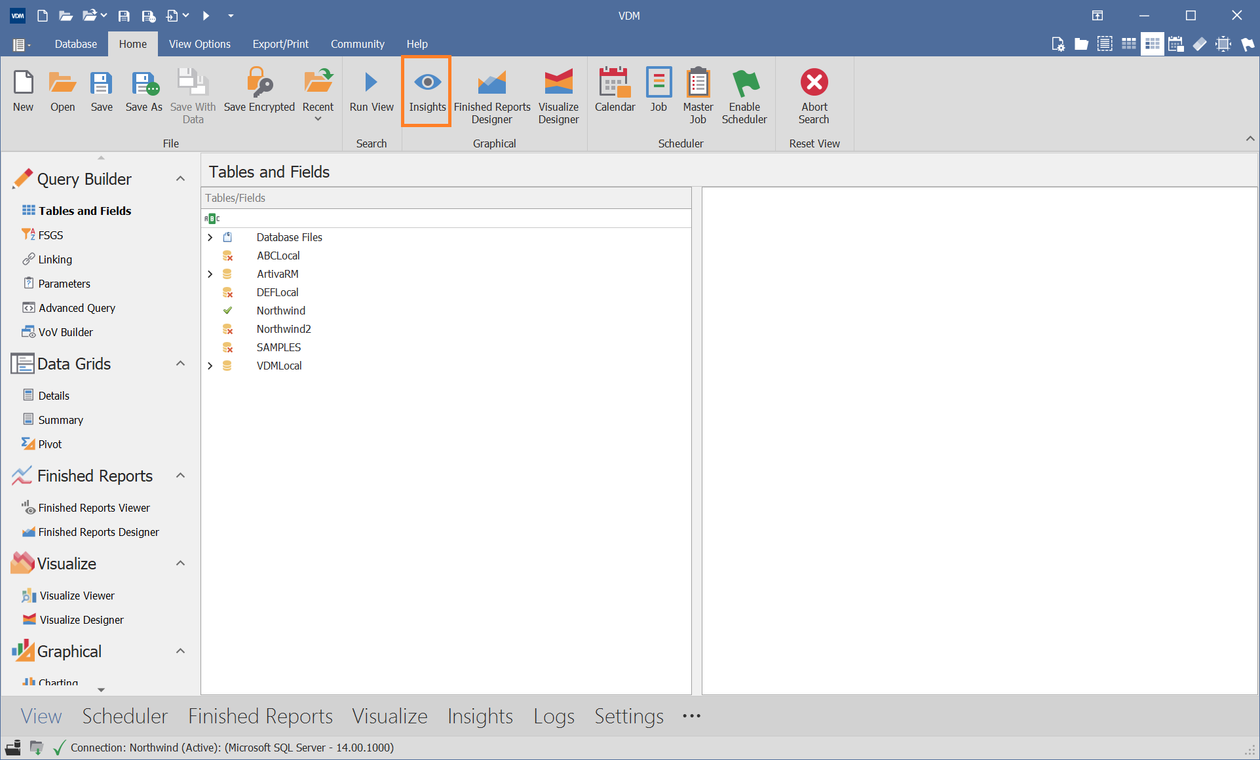Open Finished Reports Designer from ribbon
The height and width of the screenshot is (760, 1260).
[x=492, y=83]
